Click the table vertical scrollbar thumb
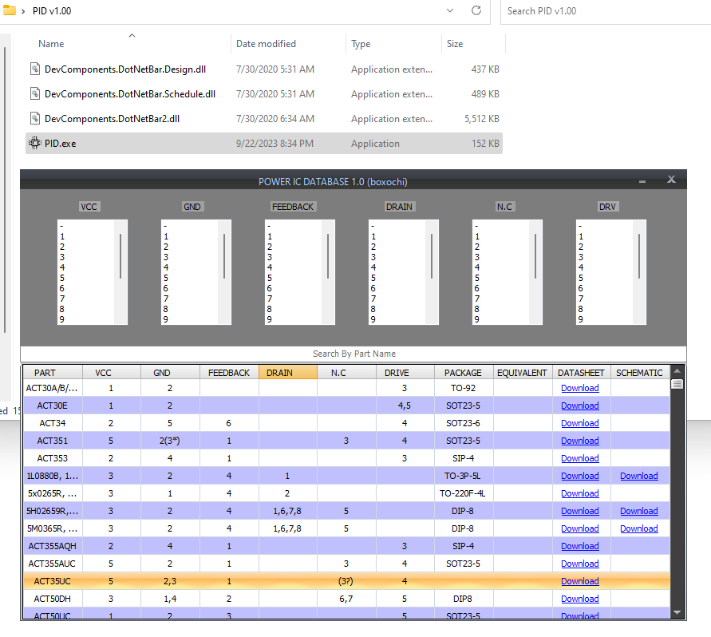Screen dimensions: 711x637 [677, 384]
